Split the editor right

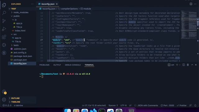191,4
